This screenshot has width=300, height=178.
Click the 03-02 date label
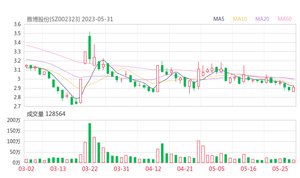click(x=26, y=169)
